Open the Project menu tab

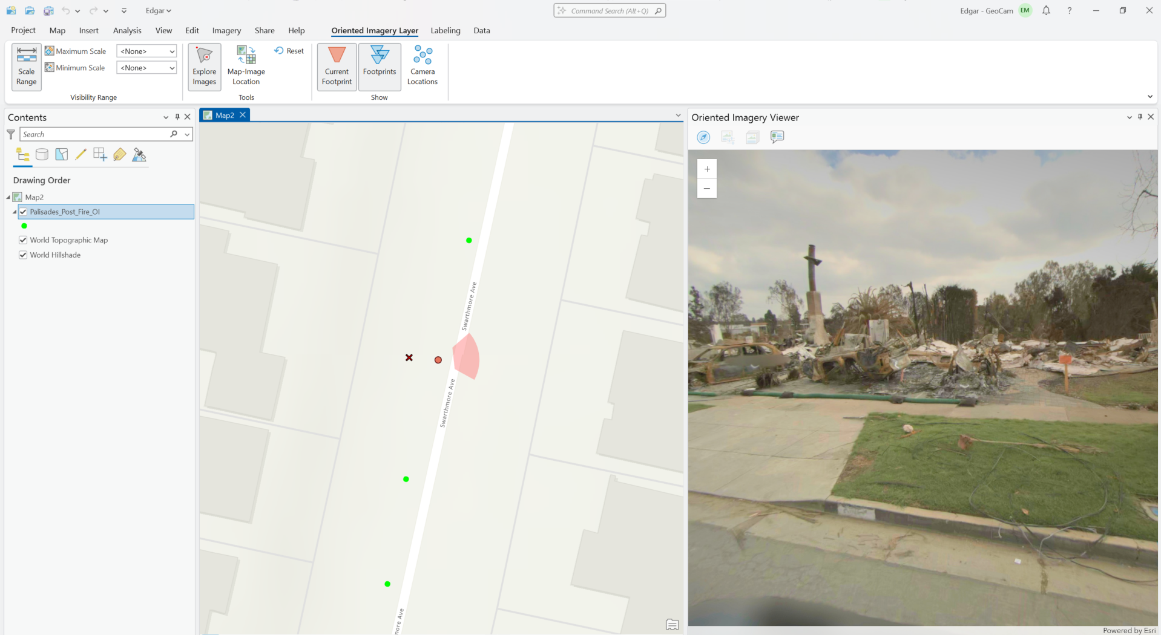click(23, 30)
